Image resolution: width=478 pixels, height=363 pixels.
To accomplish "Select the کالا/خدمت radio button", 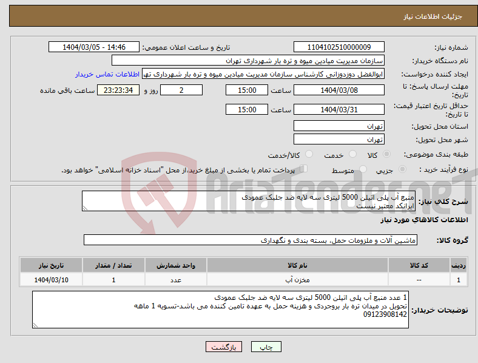I will click(309, 154).
